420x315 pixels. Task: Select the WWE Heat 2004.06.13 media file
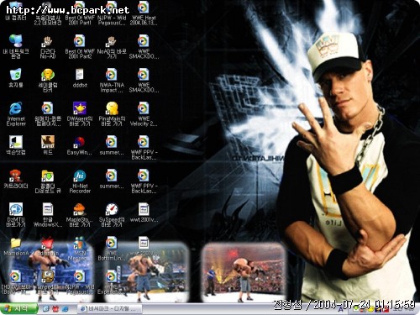[144, 13]
